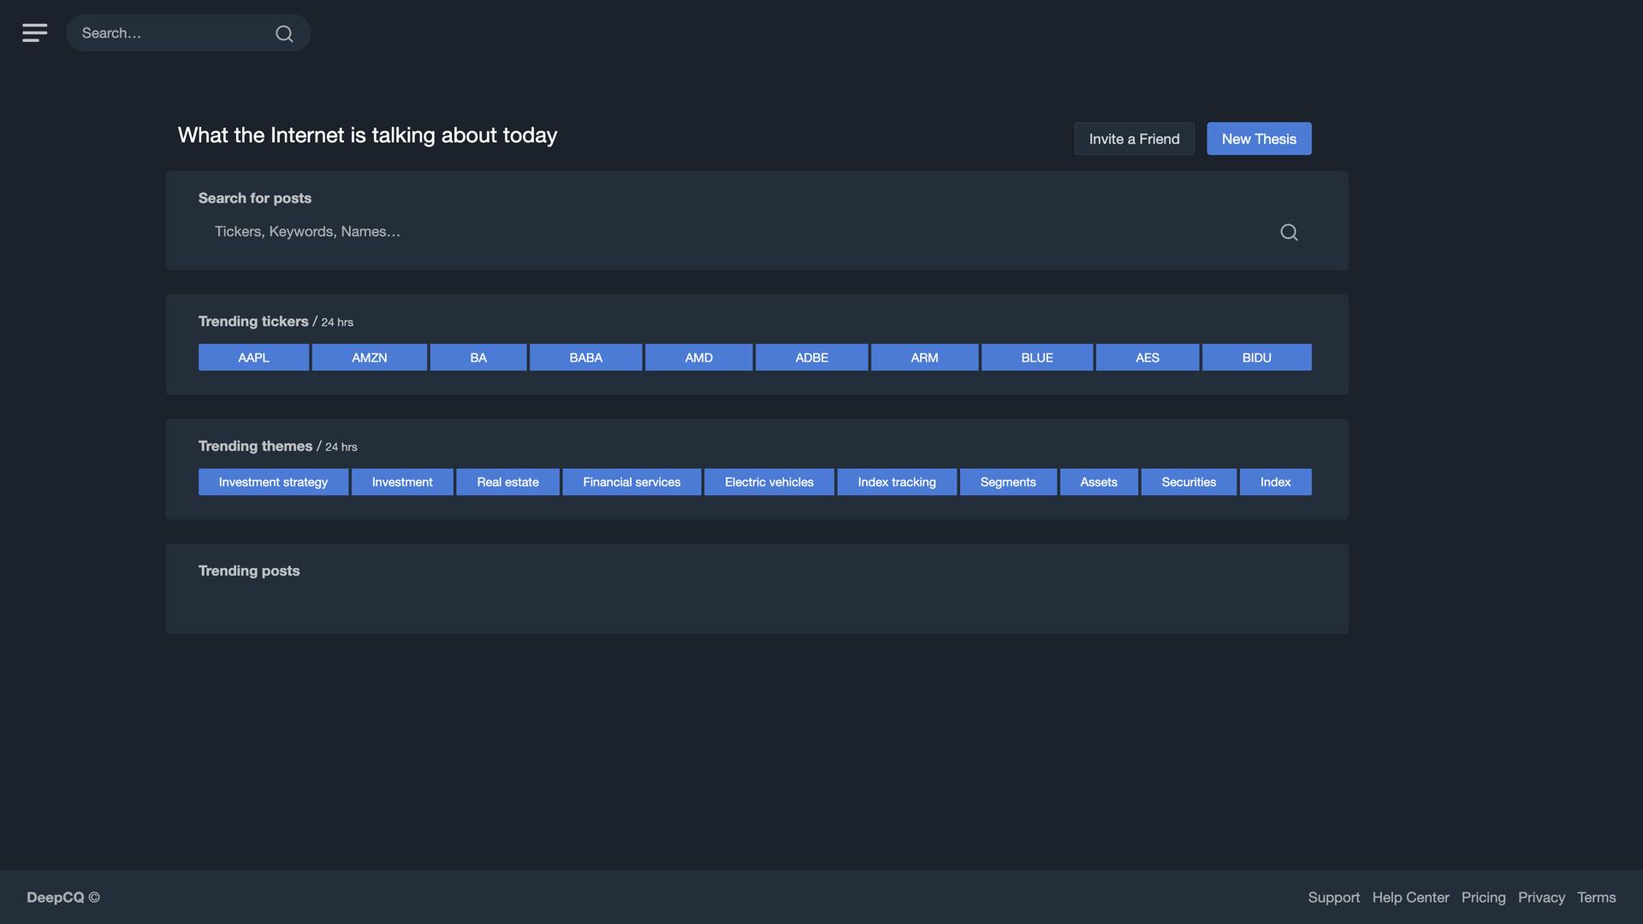Focus the top Search field
1643x924 pixels.
pyautogui.click(x=171, y=33)
